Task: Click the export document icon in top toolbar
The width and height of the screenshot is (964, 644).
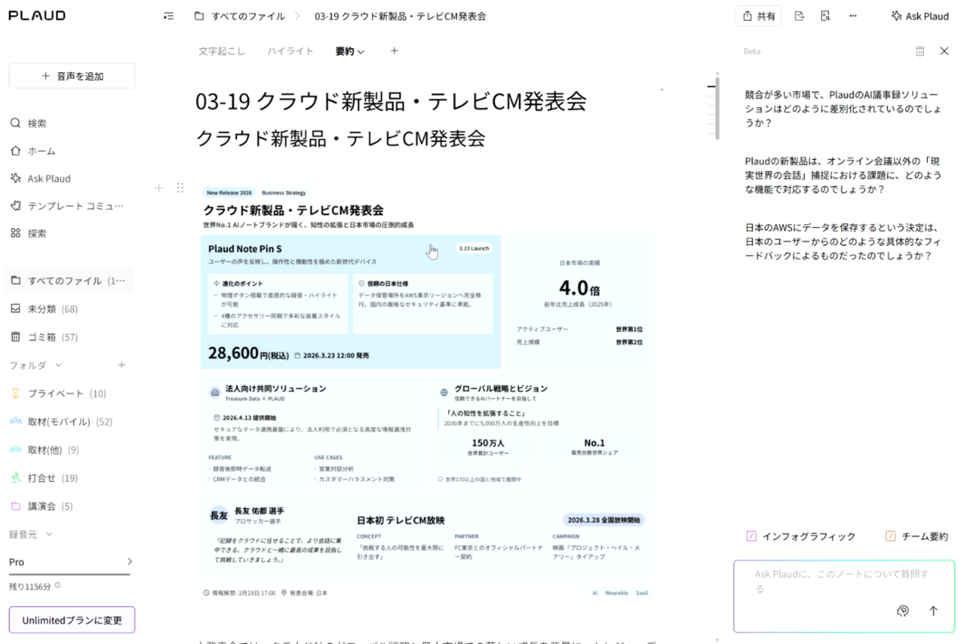Action: 799,16
